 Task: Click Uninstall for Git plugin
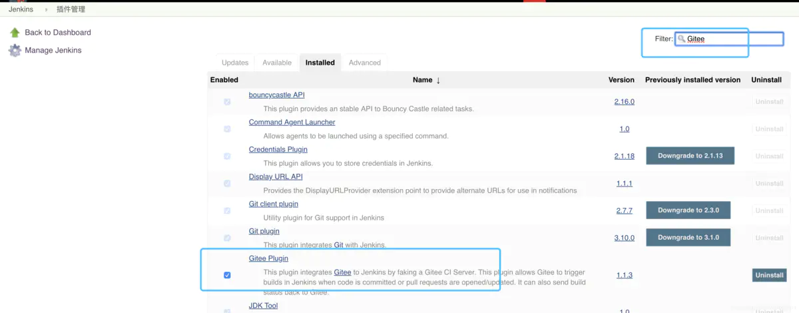[x=769, y=238]
